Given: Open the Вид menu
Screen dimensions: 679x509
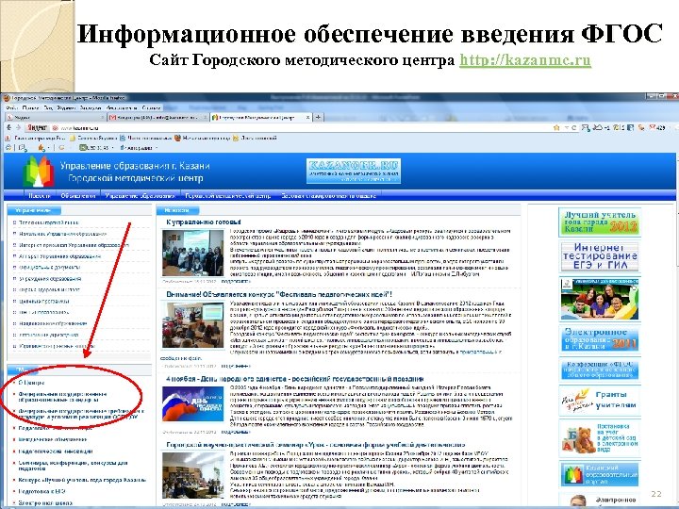Looking at the screenshot, I should coord(48,107).
